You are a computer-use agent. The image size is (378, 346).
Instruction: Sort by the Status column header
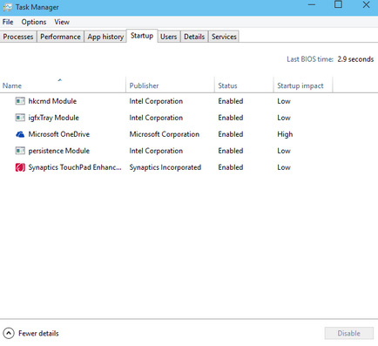pyautogui.click(x=244, y=85)
